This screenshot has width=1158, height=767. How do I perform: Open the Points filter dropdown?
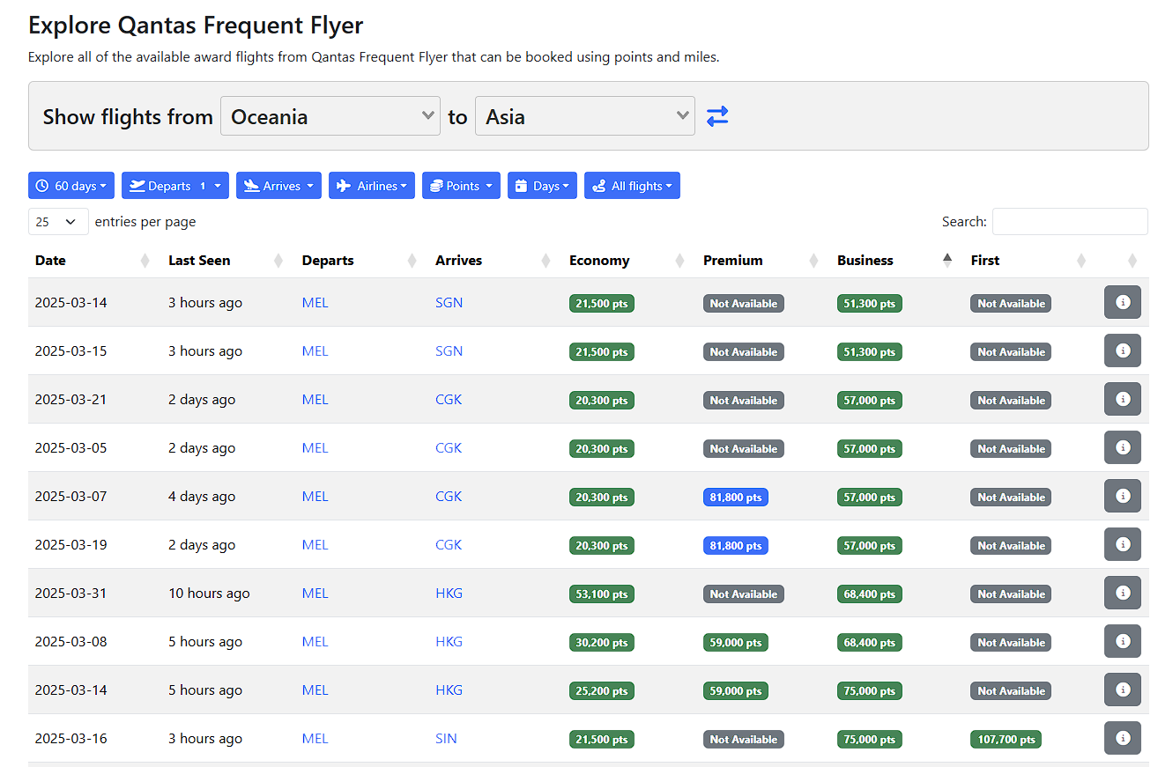point(461,186)
